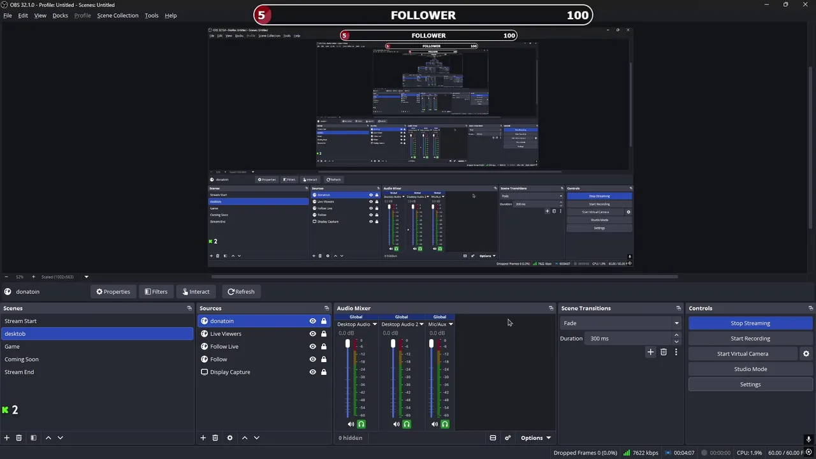Viewport: 816px width, 459px height.
Task: Click the Stop Streaming button
Action: click(x=750, y=323)
